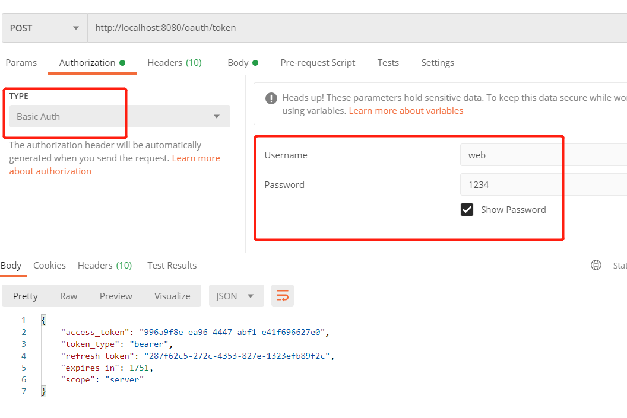
Task: Click the "refresh_token" key name
Action: (97, 356)
